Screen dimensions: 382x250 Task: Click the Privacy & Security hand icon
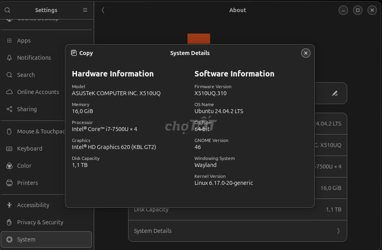(9, 222)
